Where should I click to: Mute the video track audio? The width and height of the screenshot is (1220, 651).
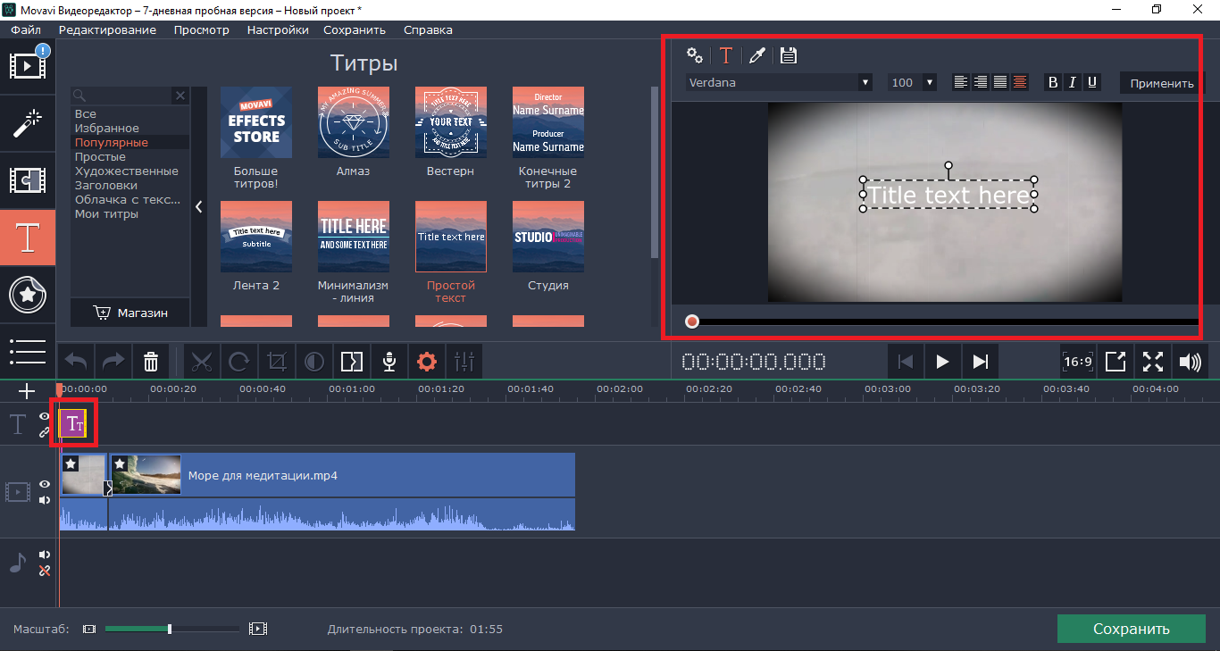coord(45,500)
